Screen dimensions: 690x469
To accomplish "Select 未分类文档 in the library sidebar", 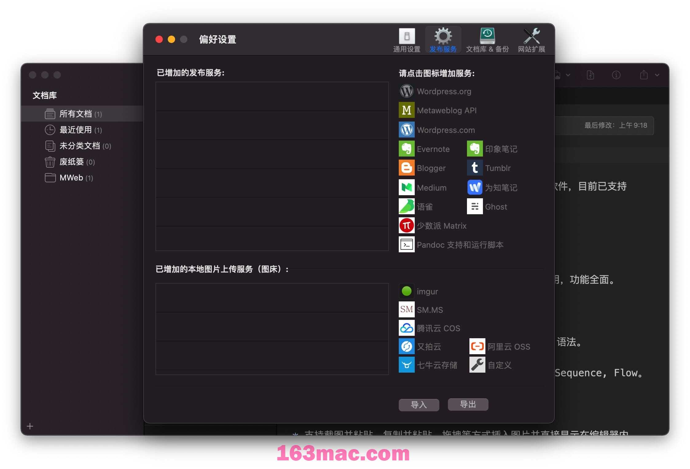I will click(82, 146).
